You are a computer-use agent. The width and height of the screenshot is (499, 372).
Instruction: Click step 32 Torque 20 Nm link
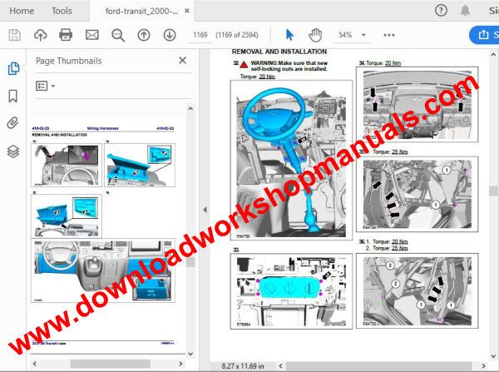coord(267,77)
